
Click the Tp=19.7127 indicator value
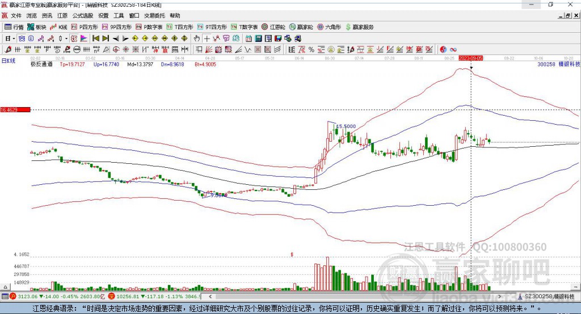pos(72,64)
